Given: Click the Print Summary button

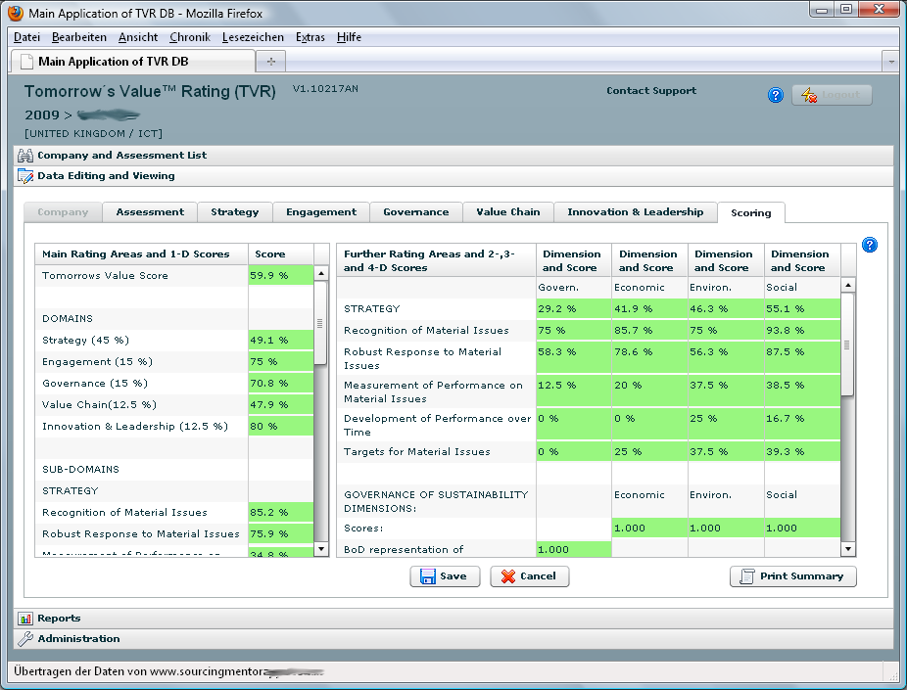Looking at the screenshot, I should click(x=792, y=576).
